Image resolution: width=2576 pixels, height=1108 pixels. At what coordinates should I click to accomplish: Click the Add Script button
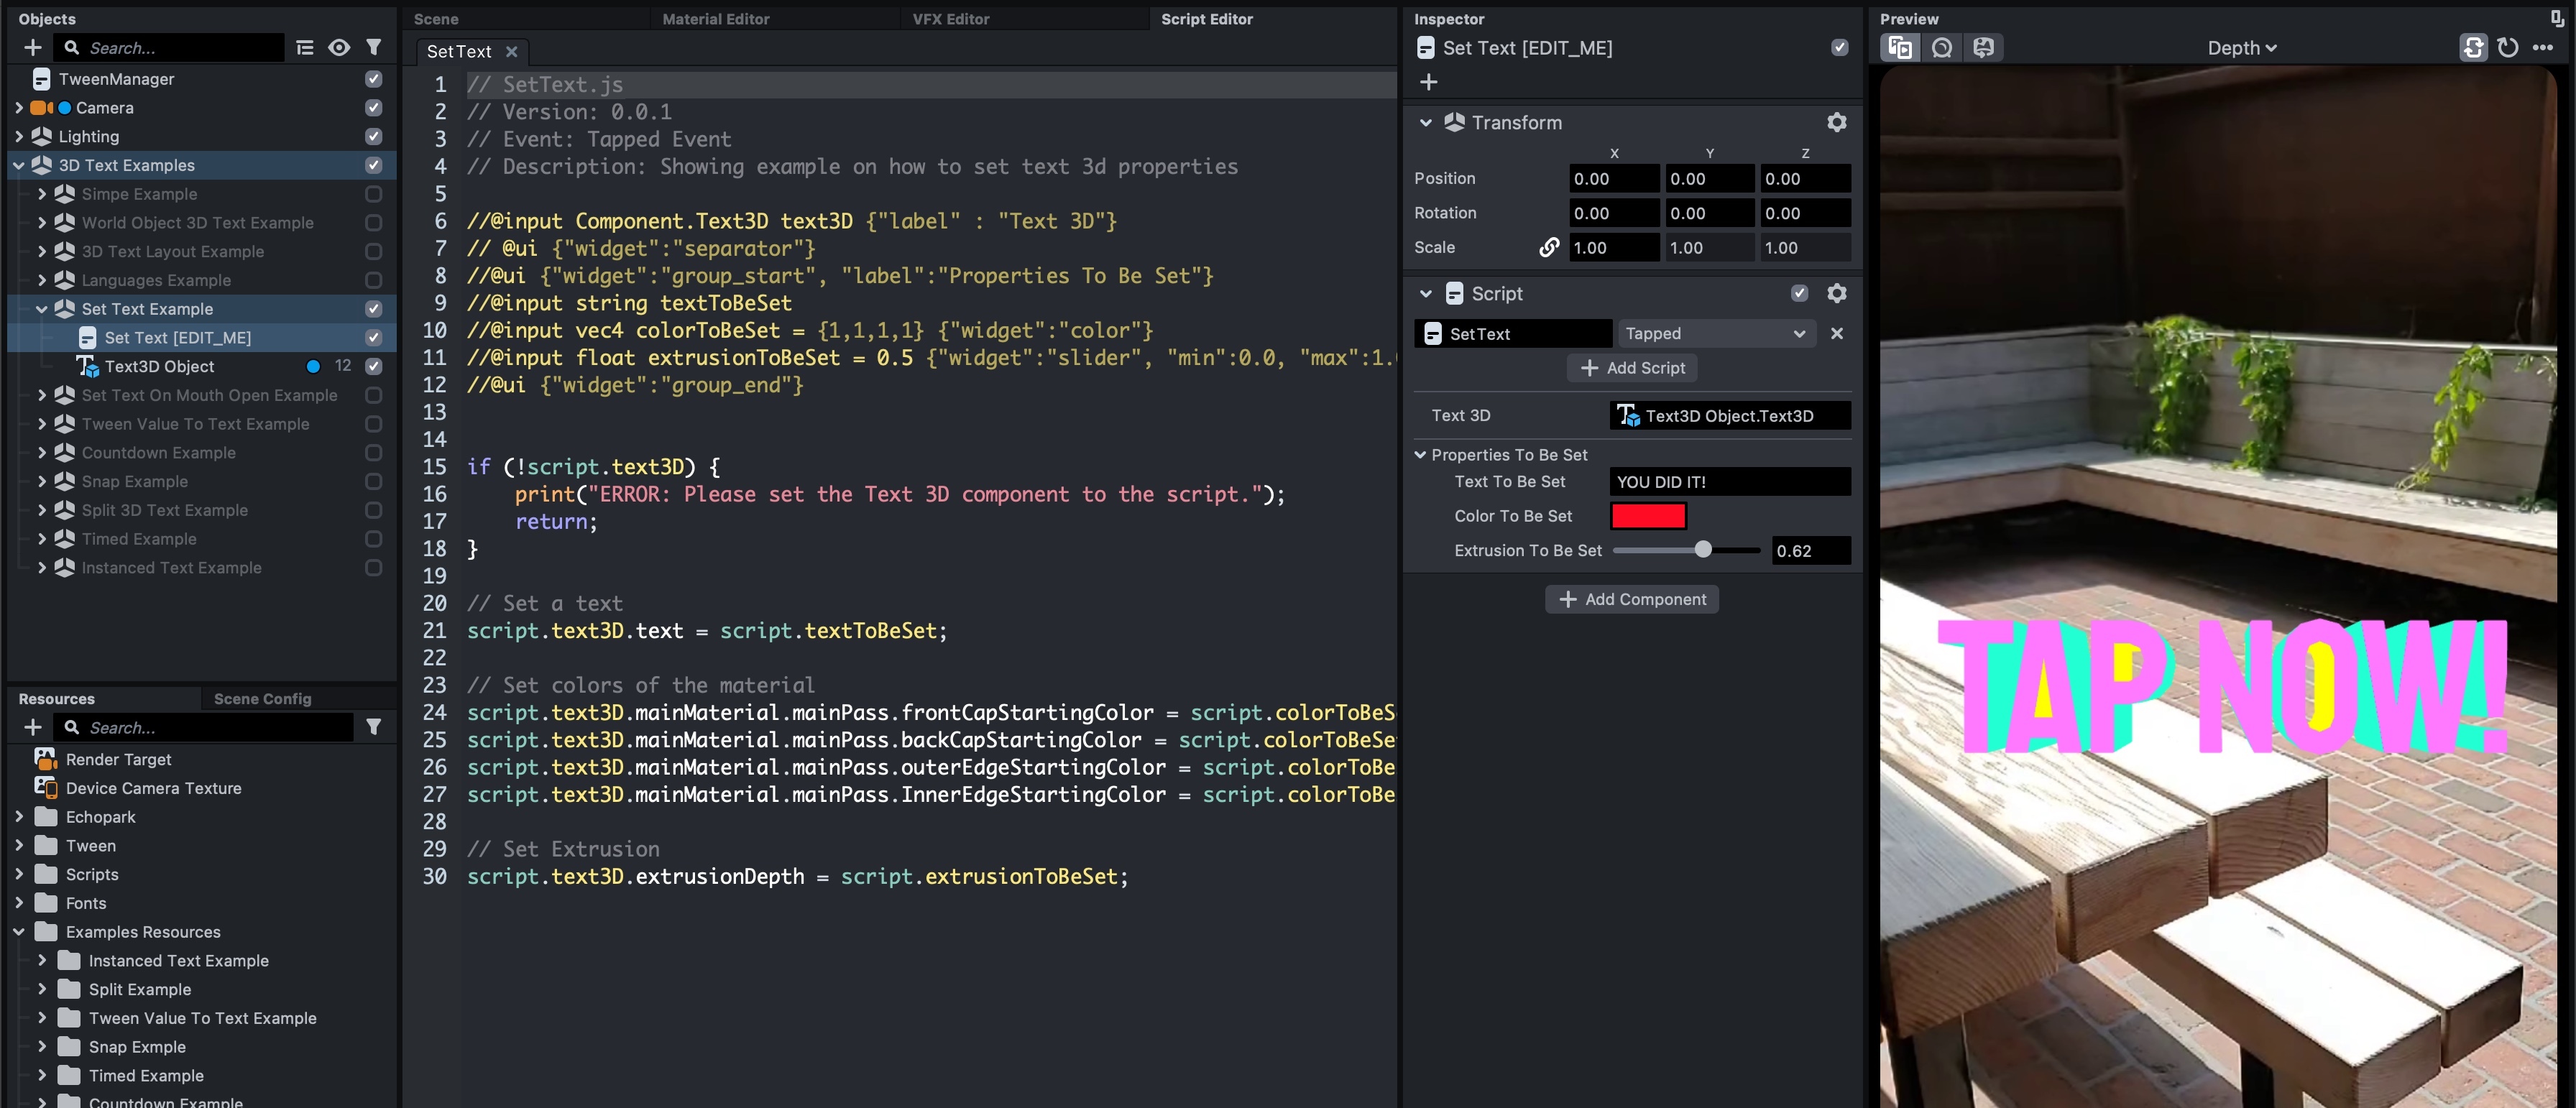click(x=1632, y=368)
